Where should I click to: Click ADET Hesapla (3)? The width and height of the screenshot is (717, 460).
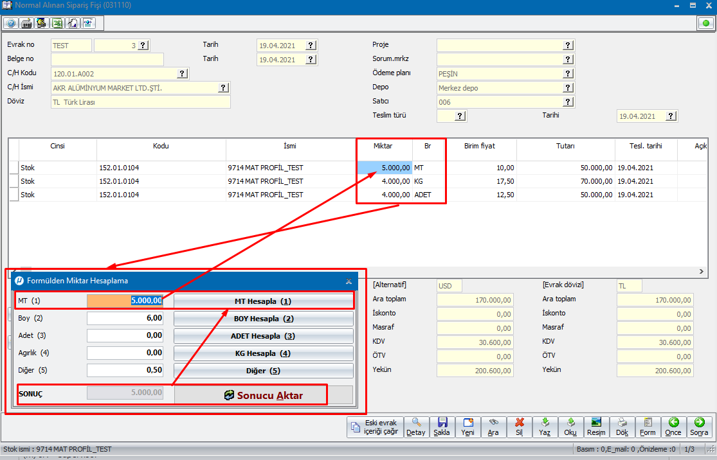coord(264,336)
